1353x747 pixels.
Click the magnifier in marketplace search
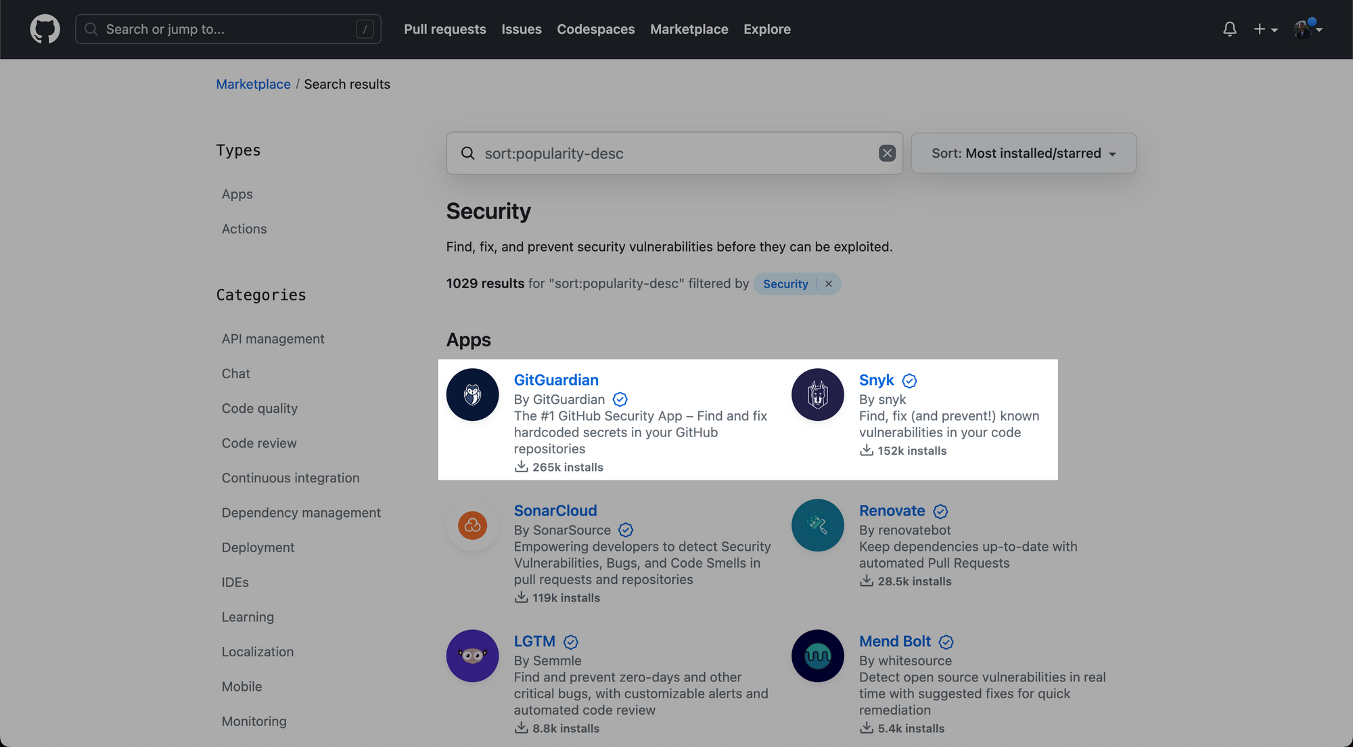[467, 153]
